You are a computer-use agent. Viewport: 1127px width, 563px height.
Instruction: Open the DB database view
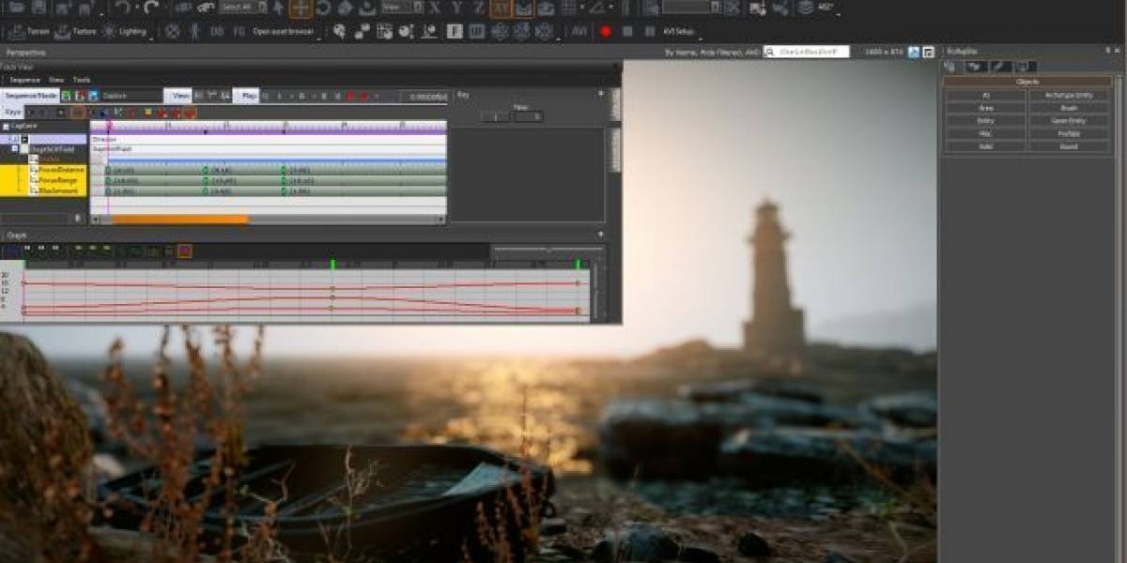coord(217,32)
